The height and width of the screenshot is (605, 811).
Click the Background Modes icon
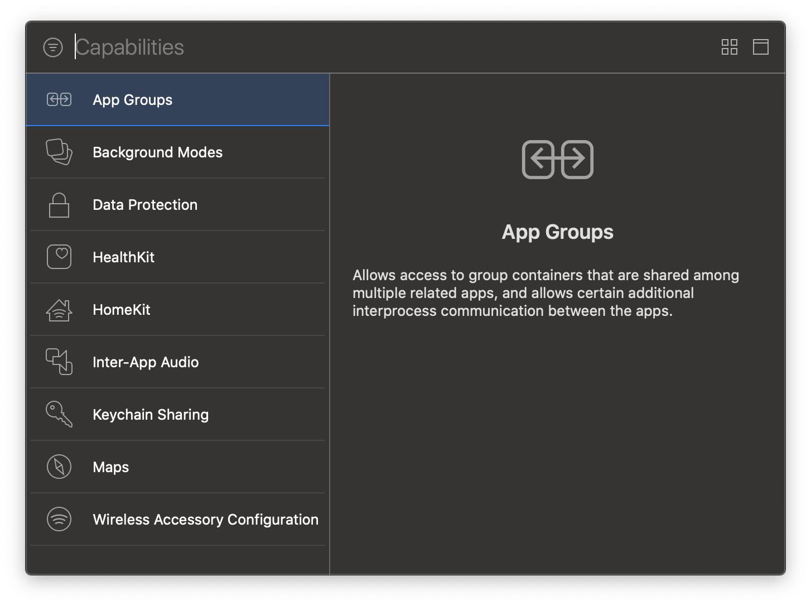click(59, 152)
